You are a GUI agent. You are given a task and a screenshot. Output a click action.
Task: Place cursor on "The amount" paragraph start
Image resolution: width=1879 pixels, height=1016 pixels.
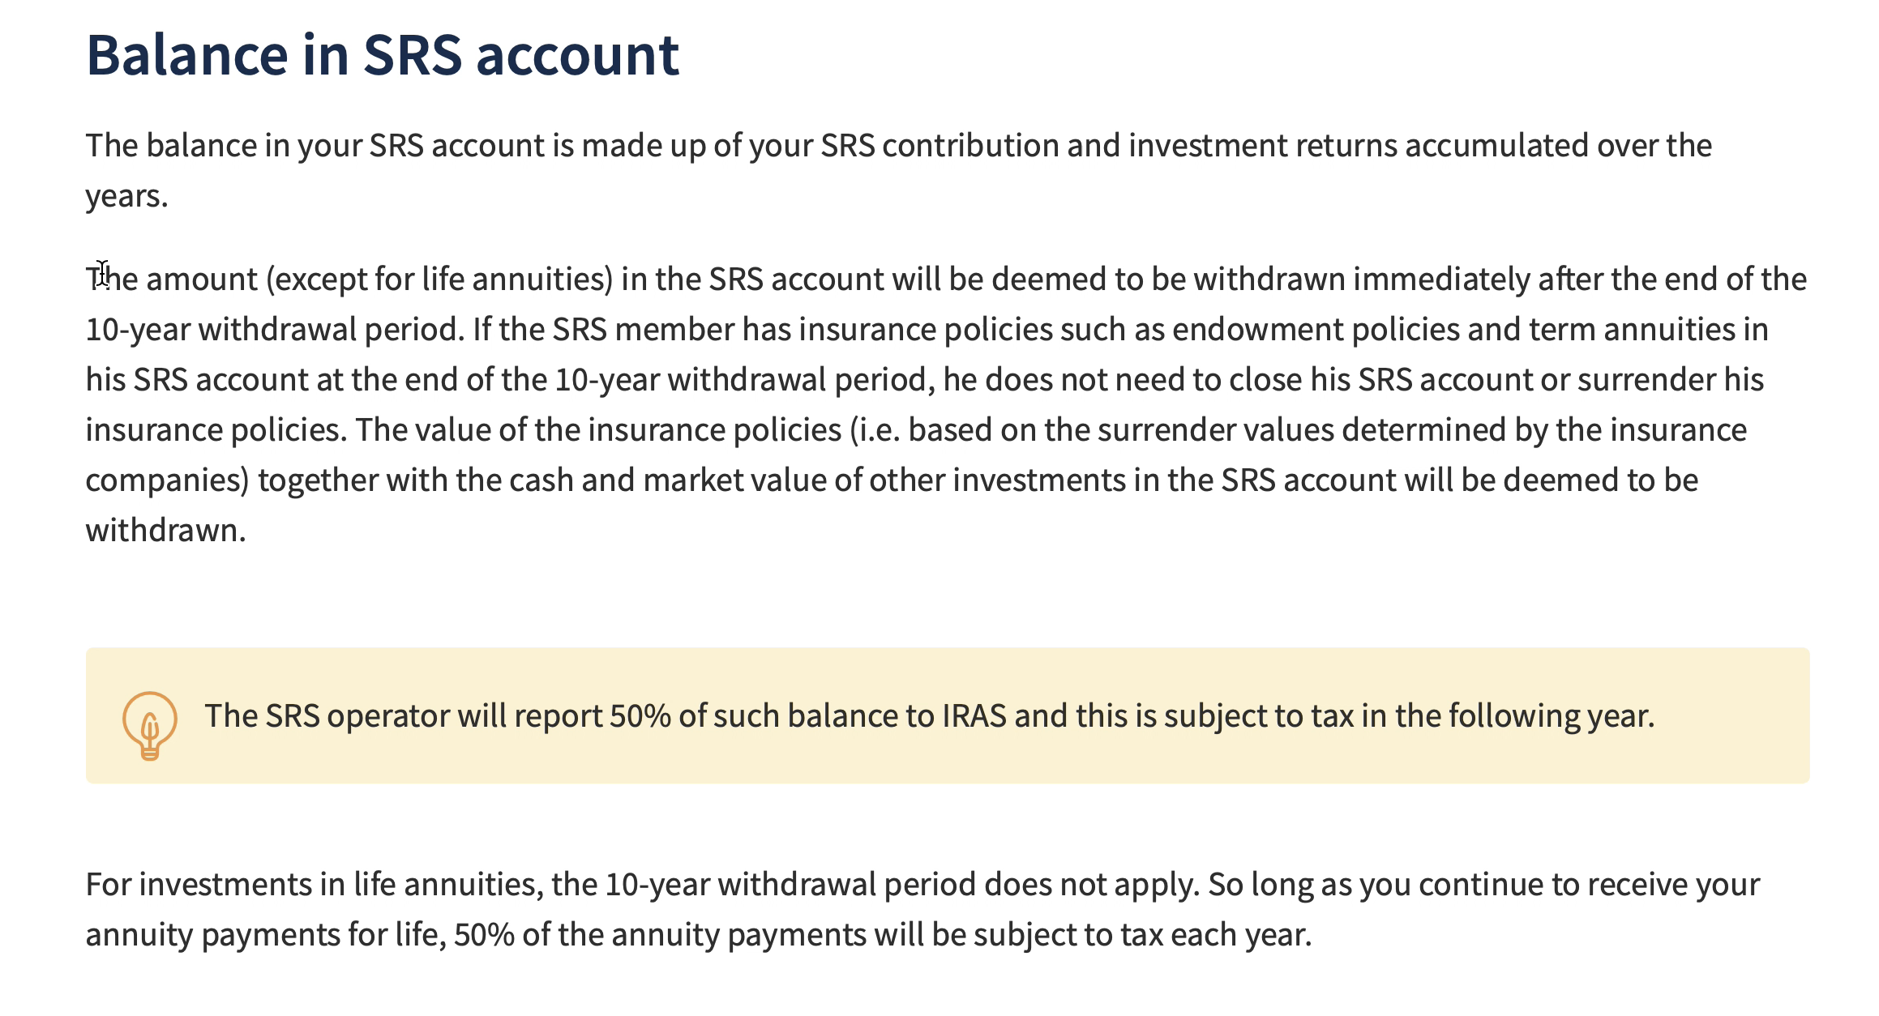click(x=112, y=280)
